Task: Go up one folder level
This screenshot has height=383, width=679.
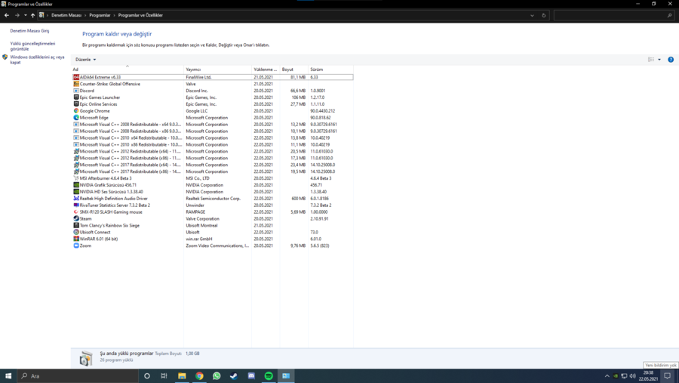Action: (32, 15)
